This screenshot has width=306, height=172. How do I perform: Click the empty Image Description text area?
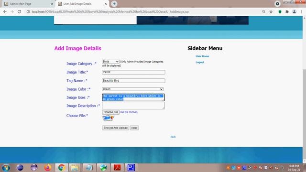point(133,106)
